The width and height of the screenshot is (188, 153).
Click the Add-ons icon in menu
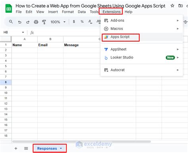[106, 21]
